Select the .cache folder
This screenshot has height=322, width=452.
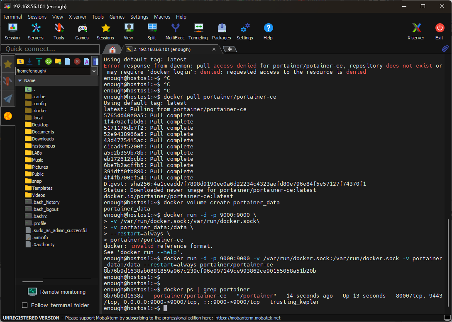[x=35, y=97]
